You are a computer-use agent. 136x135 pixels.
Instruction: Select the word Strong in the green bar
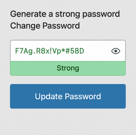click(x=68, y=68)
